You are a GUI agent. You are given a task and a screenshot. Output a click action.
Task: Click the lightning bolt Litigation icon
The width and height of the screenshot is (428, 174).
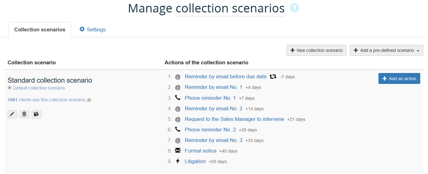click(178, 161)
